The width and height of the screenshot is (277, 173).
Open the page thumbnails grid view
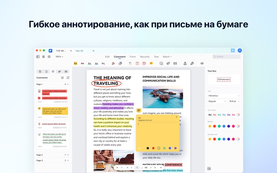44,57
